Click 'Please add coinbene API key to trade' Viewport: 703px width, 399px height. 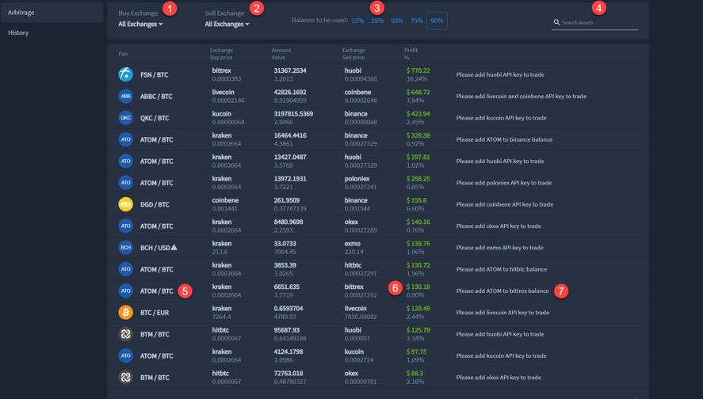tap(504, 205)
